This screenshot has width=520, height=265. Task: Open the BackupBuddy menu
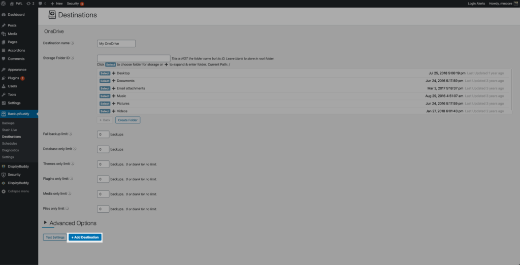pyautogui.click(x=18, y=114)
